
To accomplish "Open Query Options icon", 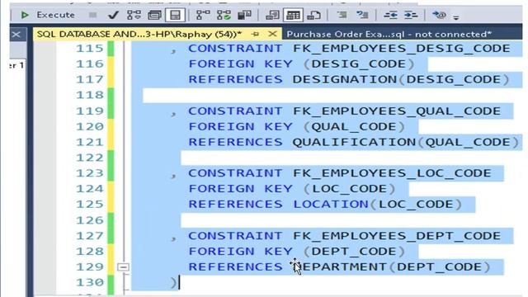I will [x=154, y=15].
